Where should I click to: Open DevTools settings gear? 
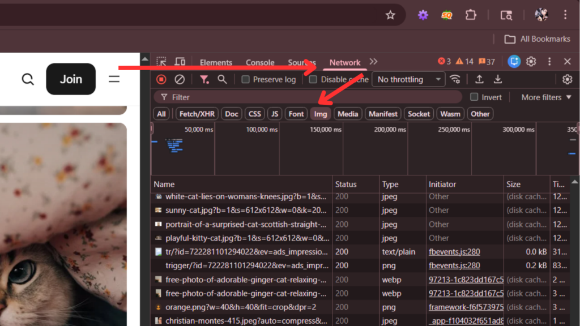[531, 62]
